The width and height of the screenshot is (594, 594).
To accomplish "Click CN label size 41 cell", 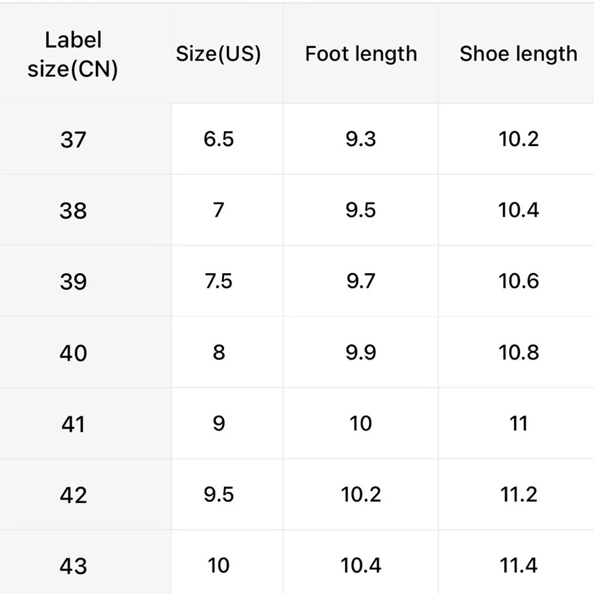I will pyautogui.click(x=73, y=424).
